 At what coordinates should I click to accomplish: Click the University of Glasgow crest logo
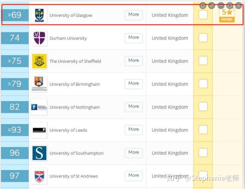[x=39, y=15]
